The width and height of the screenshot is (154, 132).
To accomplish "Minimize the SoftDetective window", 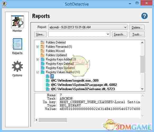I will coord(130,4).
